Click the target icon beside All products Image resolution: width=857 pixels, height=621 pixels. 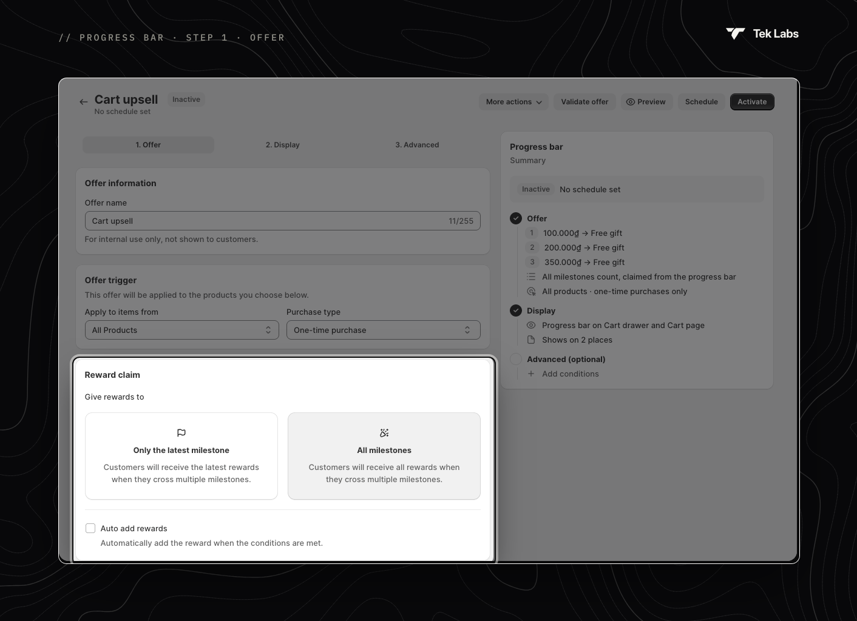click(x=531, y=291)
